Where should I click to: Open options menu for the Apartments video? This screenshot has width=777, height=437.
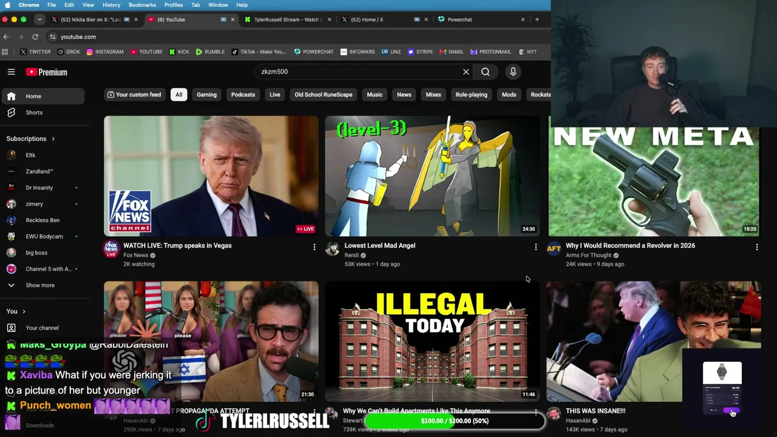point(535,412)
